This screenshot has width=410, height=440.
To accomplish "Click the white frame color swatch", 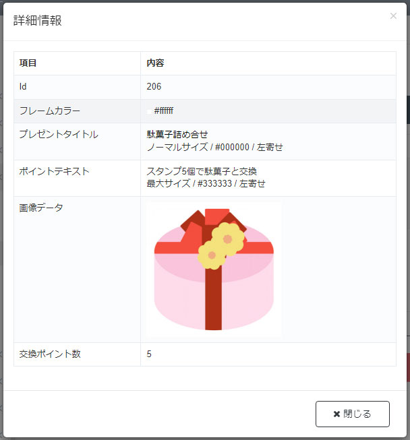I will pos(149,111).
